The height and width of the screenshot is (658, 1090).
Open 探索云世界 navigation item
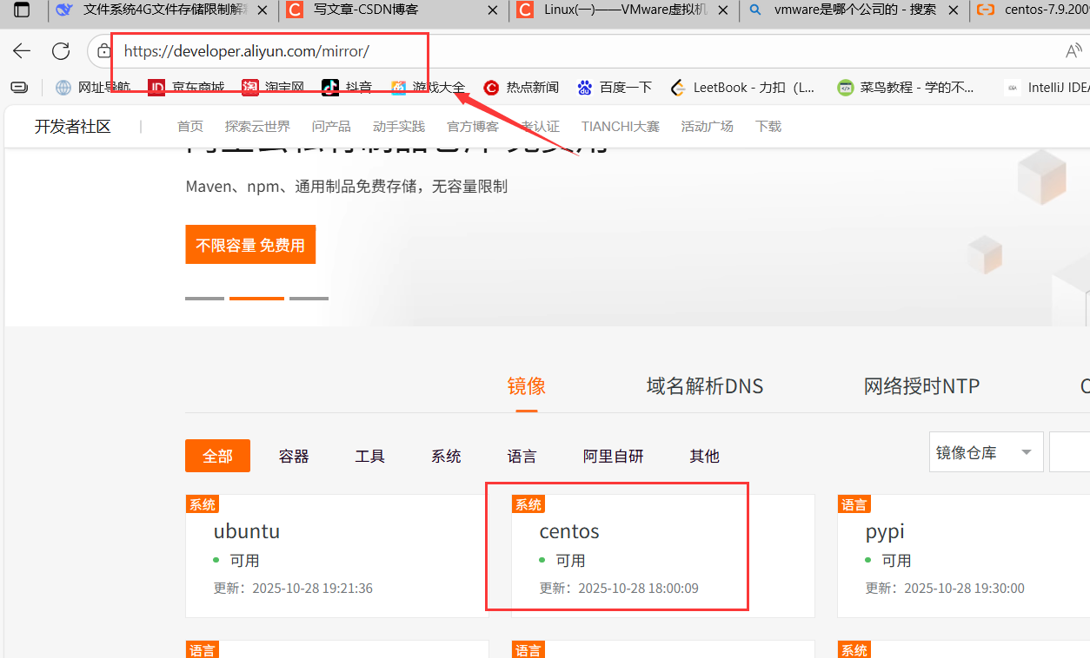[x=257, y=127]
